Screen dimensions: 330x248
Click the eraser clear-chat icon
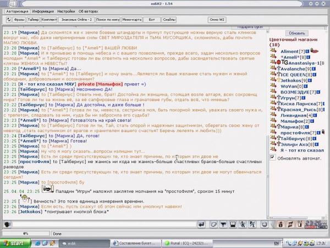click(213, 224)
